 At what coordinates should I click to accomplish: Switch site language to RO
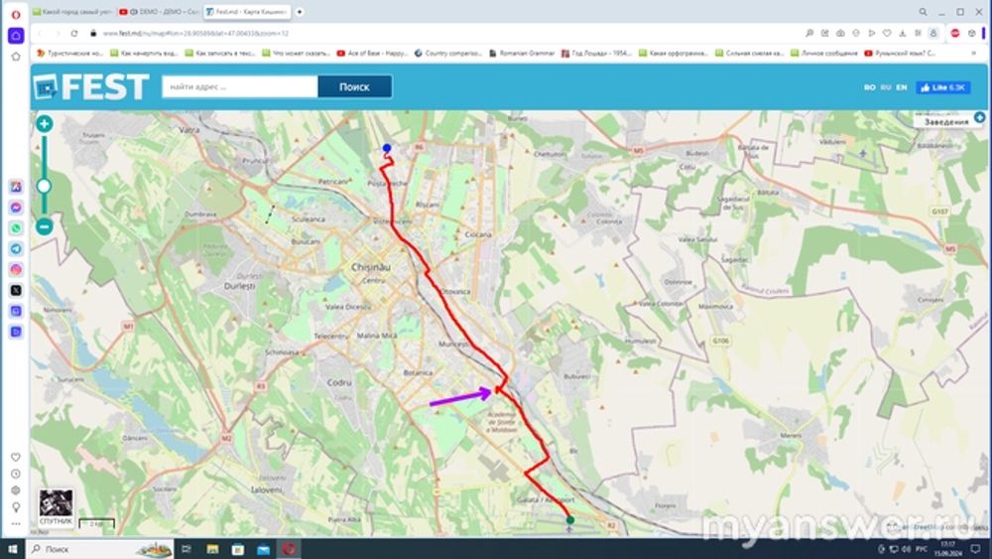click(869, 87)
